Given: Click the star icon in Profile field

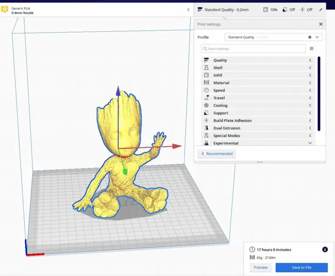Looking at the screenshot, I should [309, 37].
